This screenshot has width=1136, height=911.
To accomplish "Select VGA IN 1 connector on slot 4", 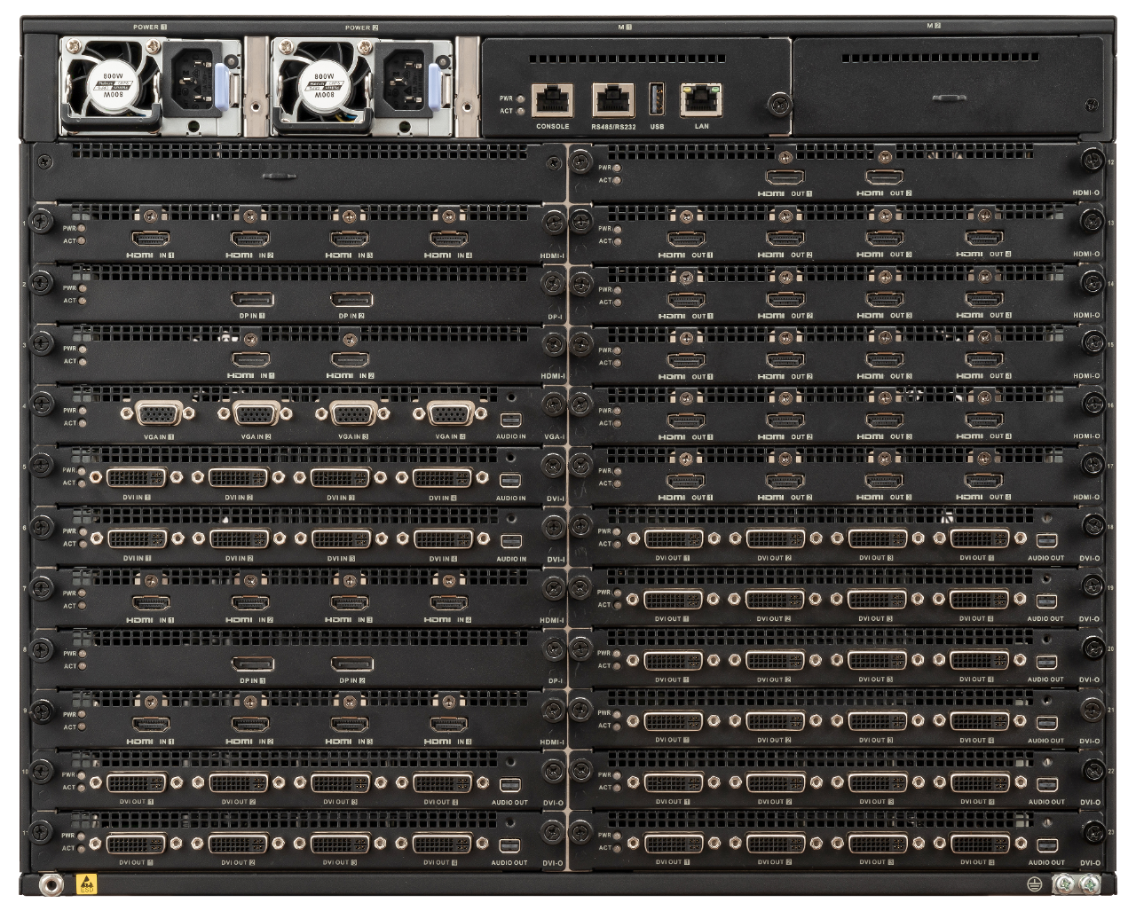I will click(x=158, y=413).
